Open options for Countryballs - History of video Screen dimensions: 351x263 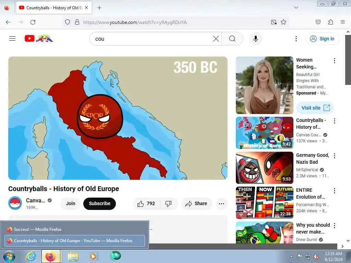pos(335,121)
